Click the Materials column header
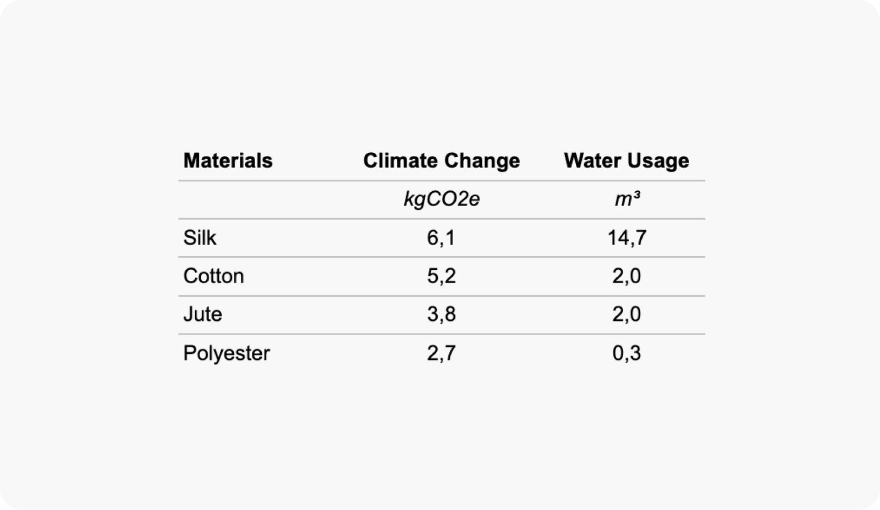This screenshot has height=510, width=880. point(228,160)
